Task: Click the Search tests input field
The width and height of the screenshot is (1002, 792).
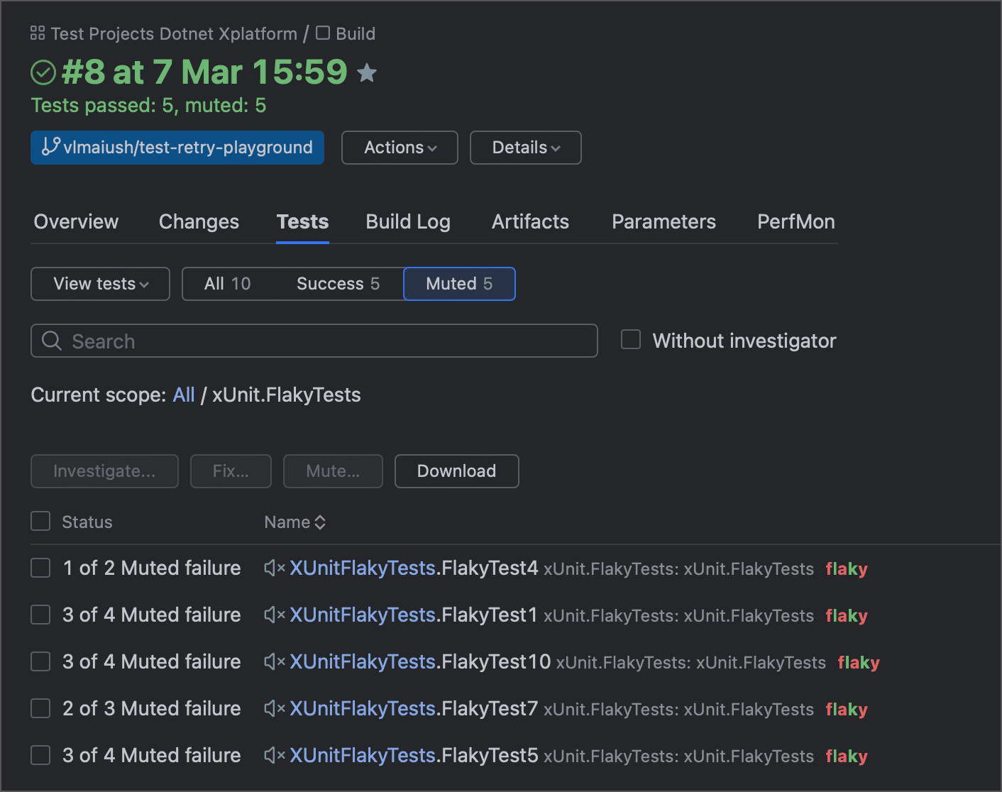Action: pos(326,341)
